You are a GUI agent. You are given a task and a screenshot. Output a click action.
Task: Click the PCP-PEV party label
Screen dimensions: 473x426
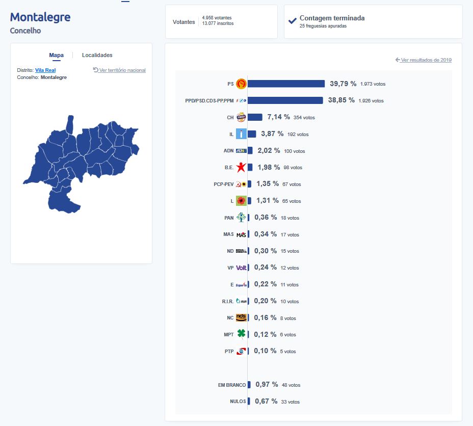(x=224, y=184)
